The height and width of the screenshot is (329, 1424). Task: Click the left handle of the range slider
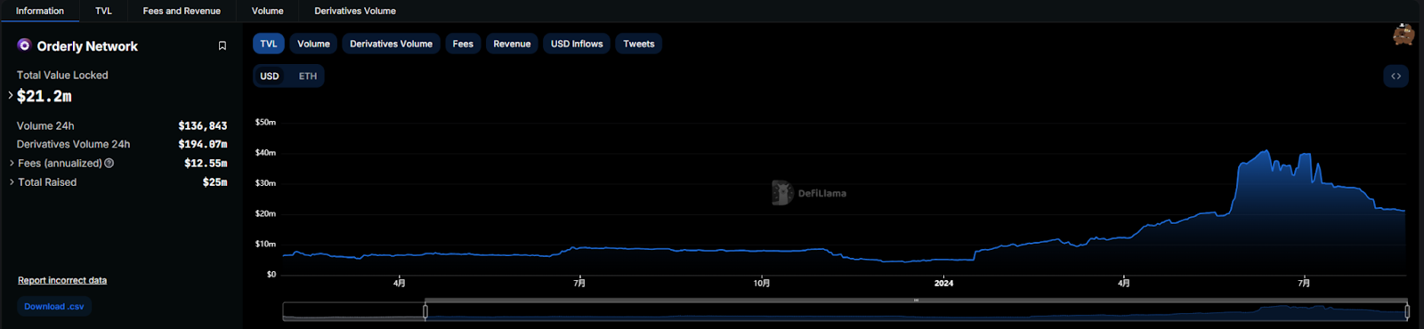tap(425, 311)
